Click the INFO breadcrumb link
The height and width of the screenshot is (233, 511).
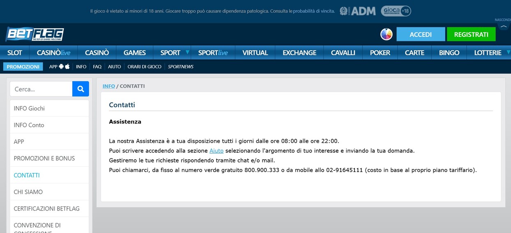(x=109, y=86)
